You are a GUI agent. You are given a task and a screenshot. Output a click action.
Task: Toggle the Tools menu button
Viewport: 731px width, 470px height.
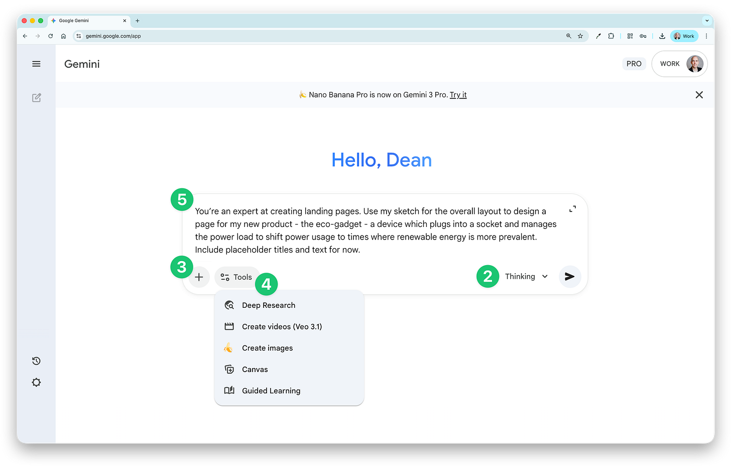[x=236, y=277]
